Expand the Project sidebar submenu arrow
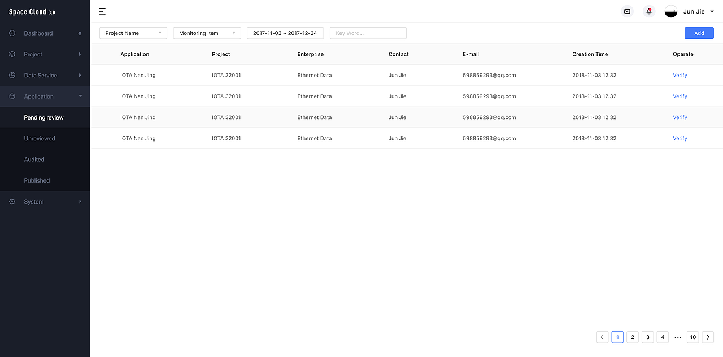This screenshot has height=357, width=723. click(x=80, y=54)
